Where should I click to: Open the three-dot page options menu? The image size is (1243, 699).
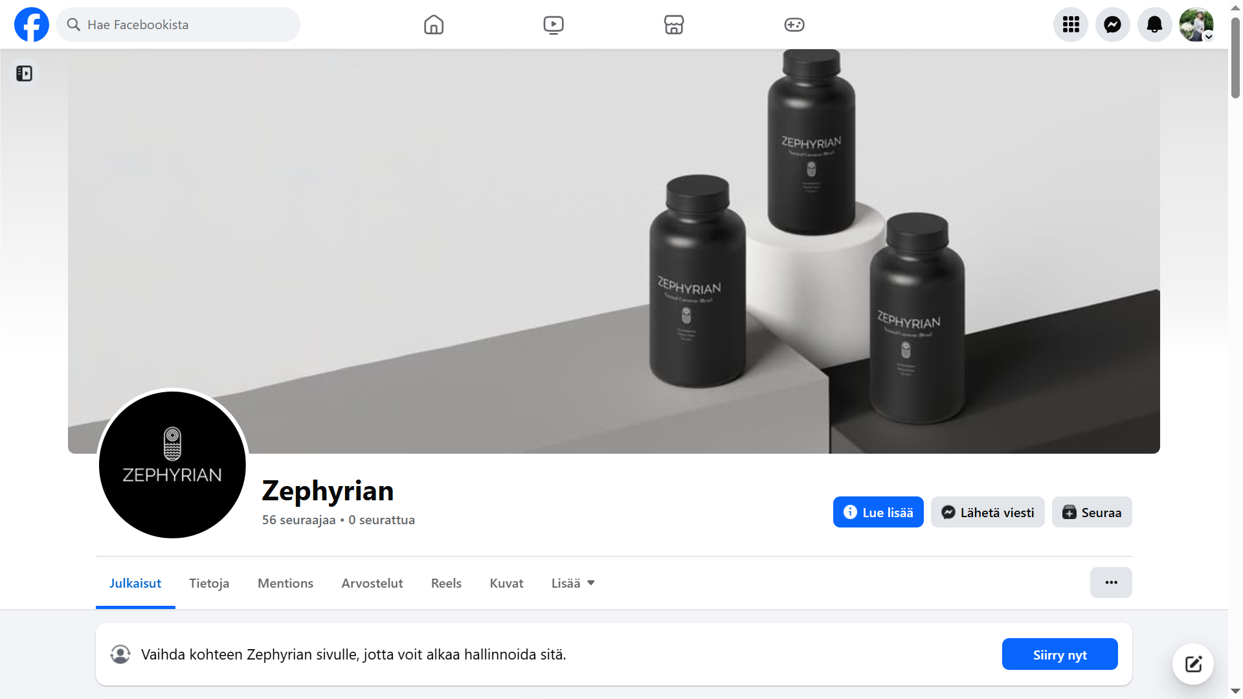pyautogui.click(x=1111, y=582)
